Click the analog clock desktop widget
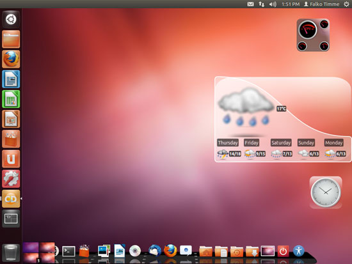 (x=326, y=192)
